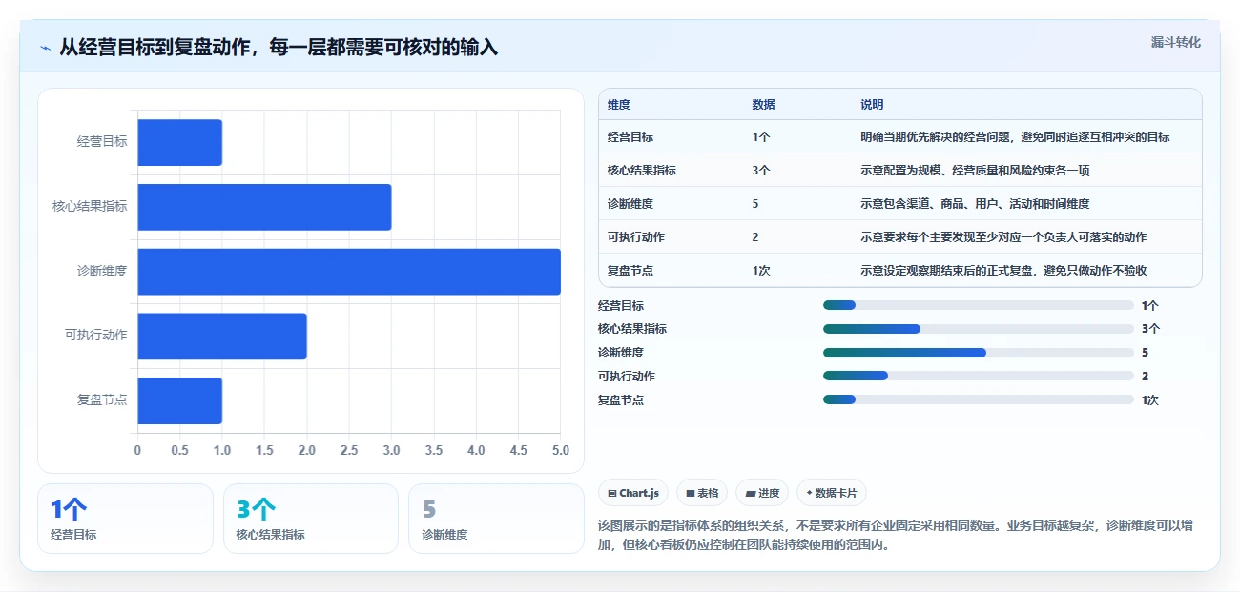
Task: Click the 经营目标 progress bar
Action: (x=978, y=305)
